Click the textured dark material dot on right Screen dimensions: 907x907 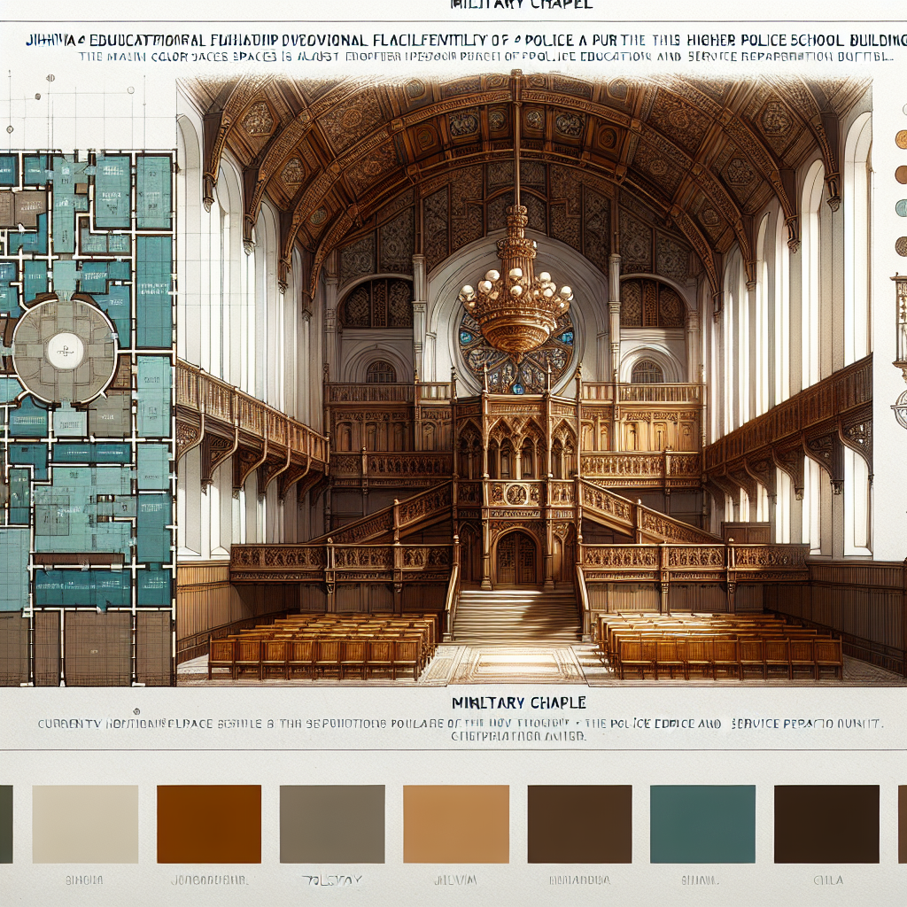pyautogui.click(x=901, y=245)
